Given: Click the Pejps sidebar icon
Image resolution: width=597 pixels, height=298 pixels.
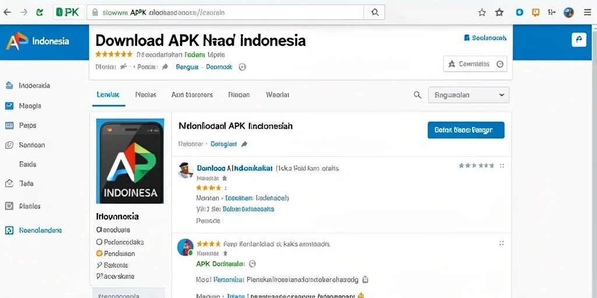Looking at the screenshot, I should [9, 126].
